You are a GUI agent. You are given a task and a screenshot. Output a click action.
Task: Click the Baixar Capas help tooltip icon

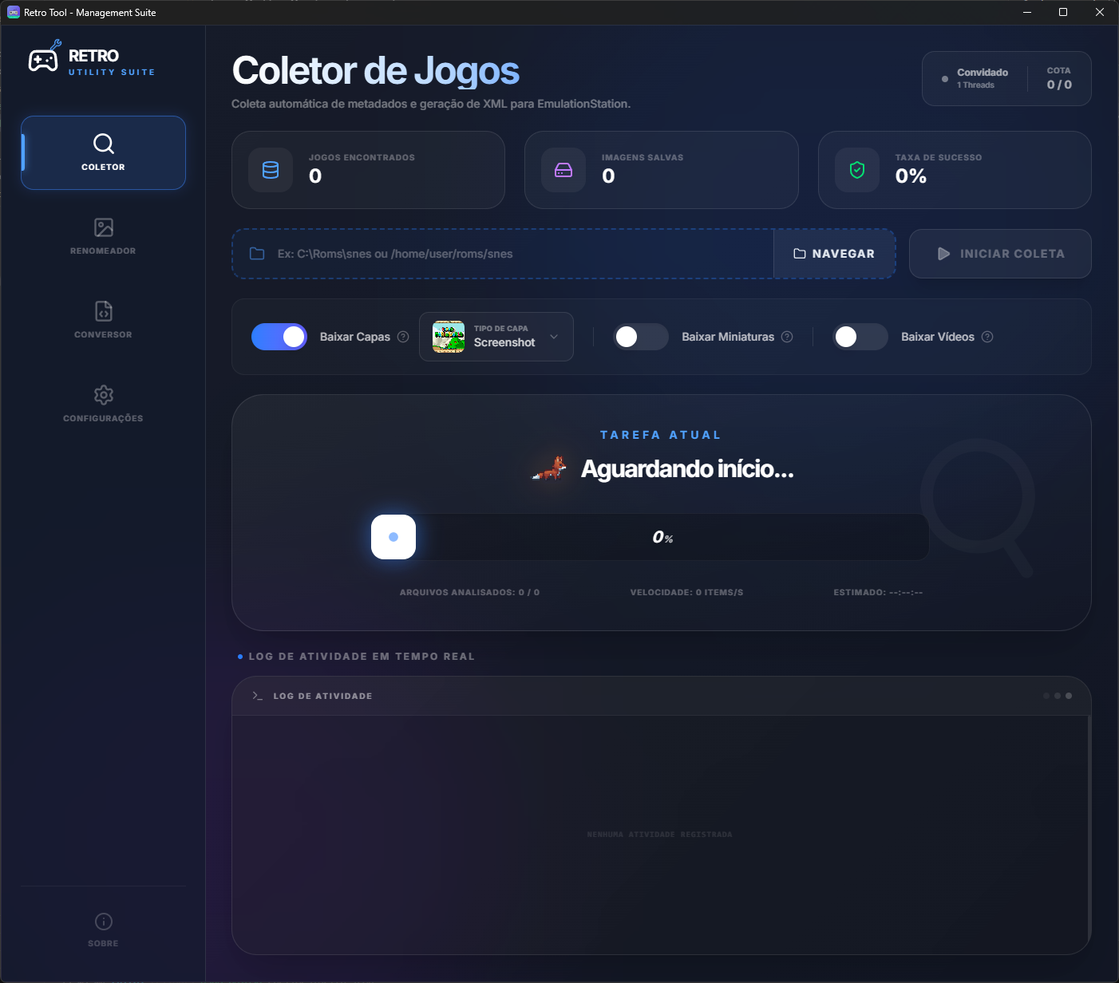pyautogui.click(x=403, y=337)
